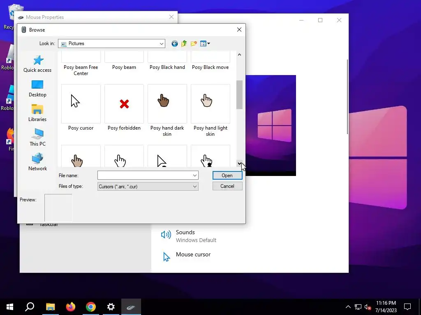Open This PC in Browse sidebar
421x315 pixels.
click(x=37, y=137)
